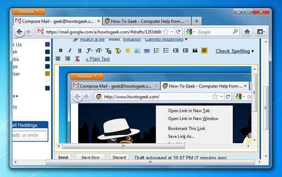
Task: Click embedded How-To Geek tab label
Action: (205, 86)
